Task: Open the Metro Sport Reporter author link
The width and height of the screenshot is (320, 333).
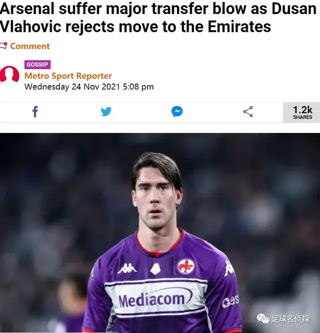Action: pyautogui.click(x=68, y=76)
